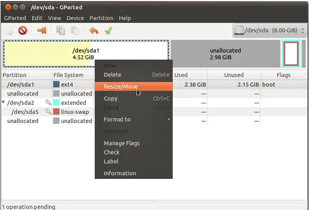Click the ext4 blue color square
This screenshot has width=309, height=210.
(56, 84)
